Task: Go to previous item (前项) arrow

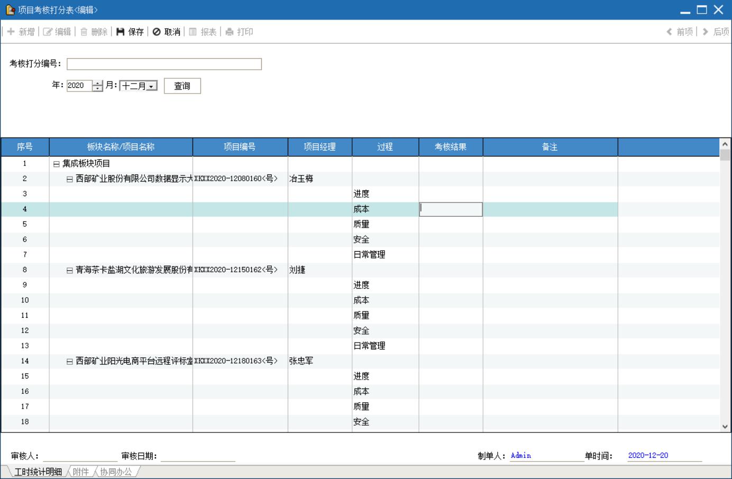Action: click(x=670, y=32)
